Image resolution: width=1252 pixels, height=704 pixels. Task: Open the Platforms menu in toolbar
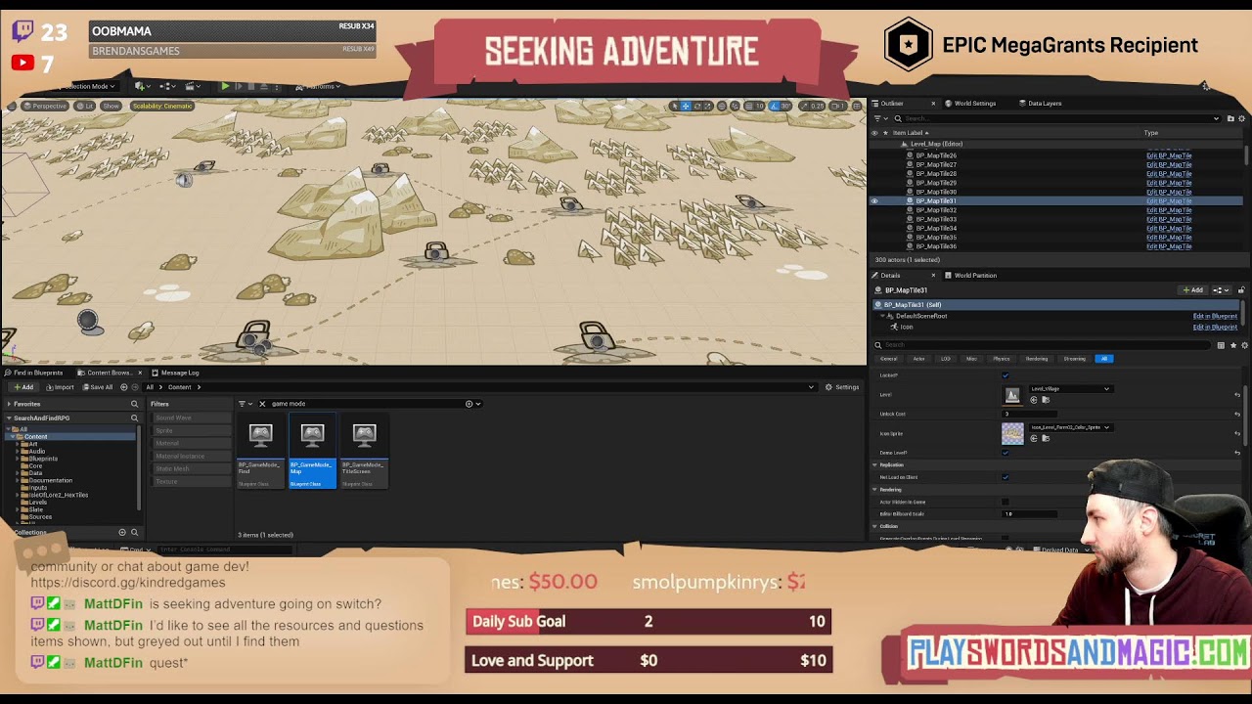pyautogui.click(x=319, y=86)
